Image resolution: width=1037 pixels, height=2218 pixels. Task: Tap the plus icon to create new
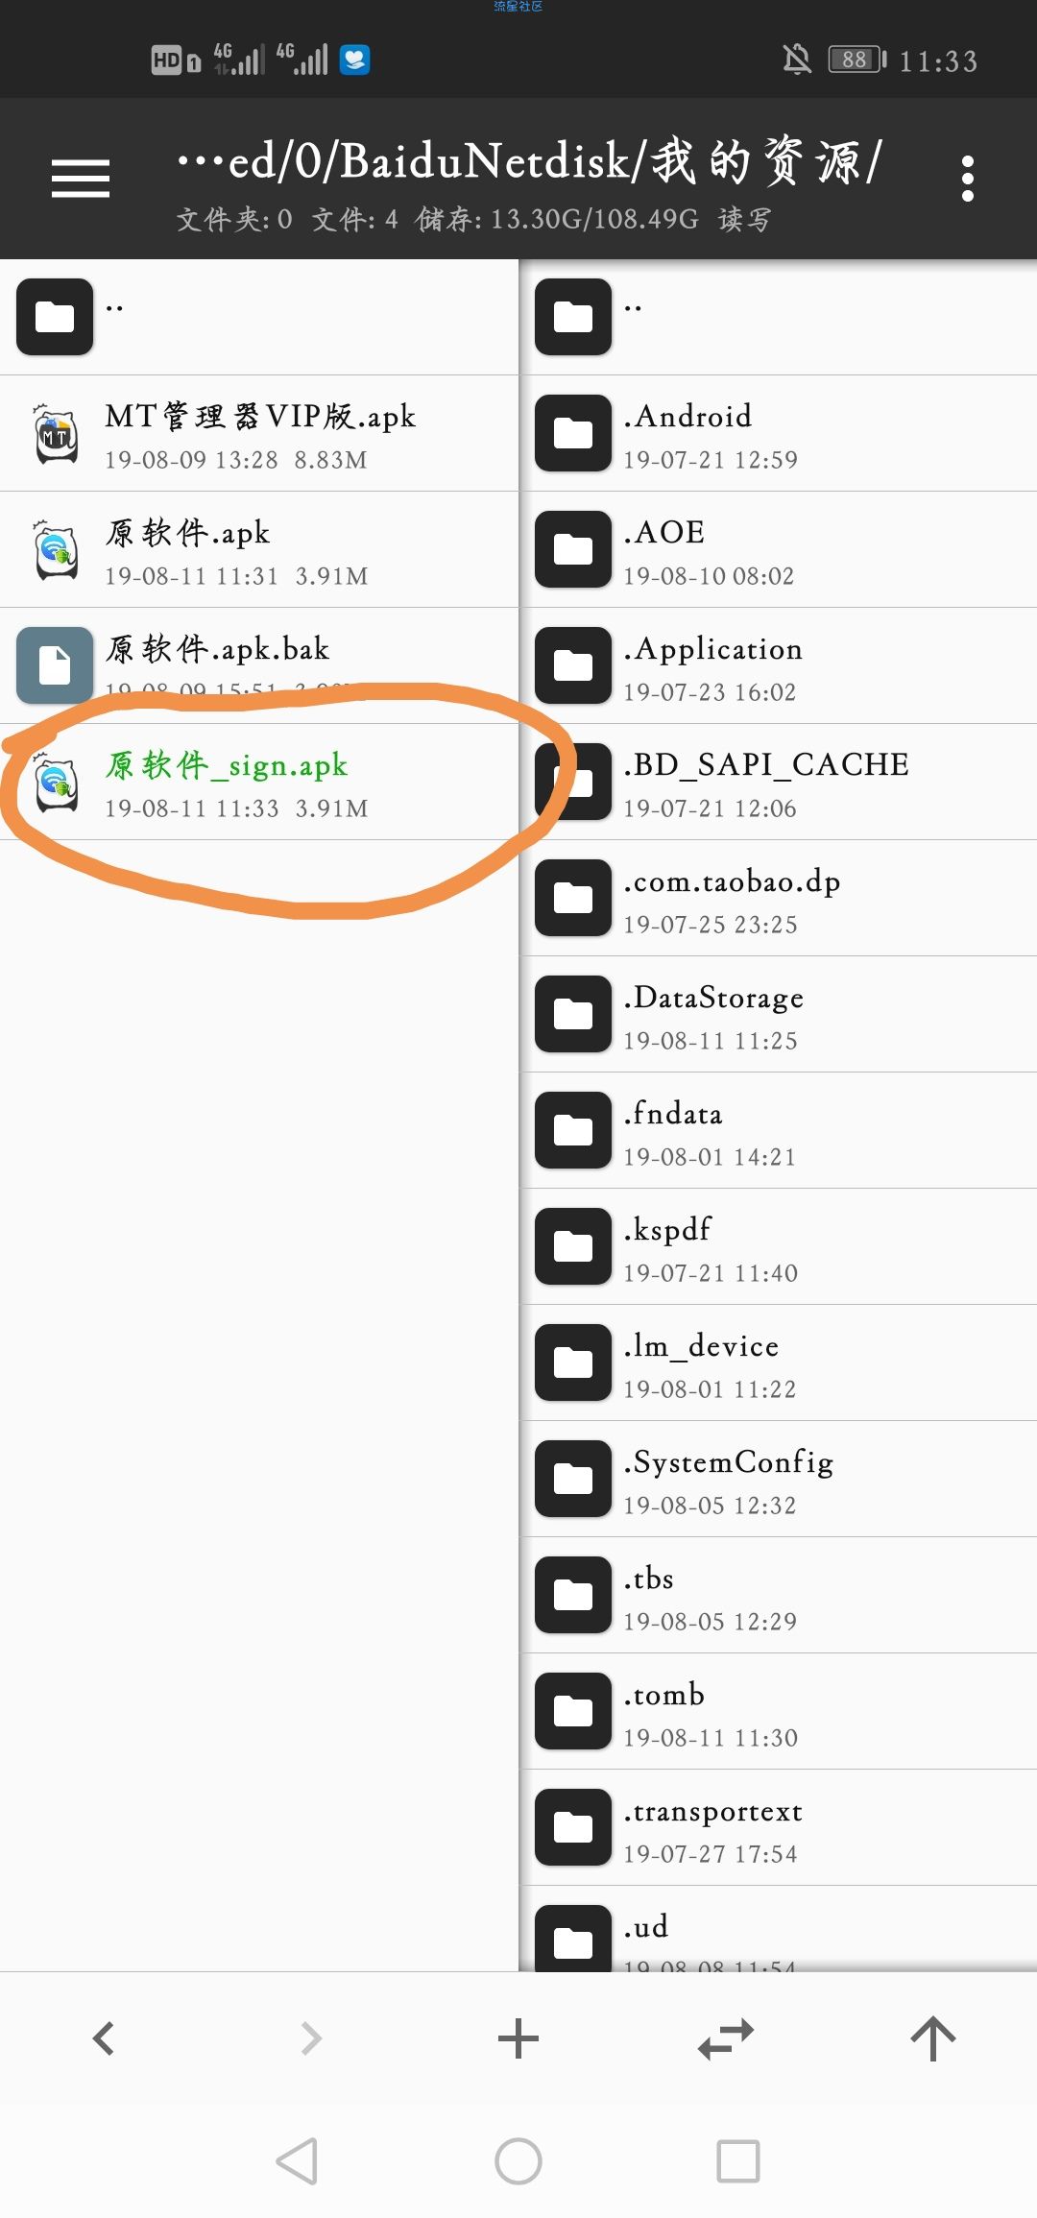tap(518, 2037)
